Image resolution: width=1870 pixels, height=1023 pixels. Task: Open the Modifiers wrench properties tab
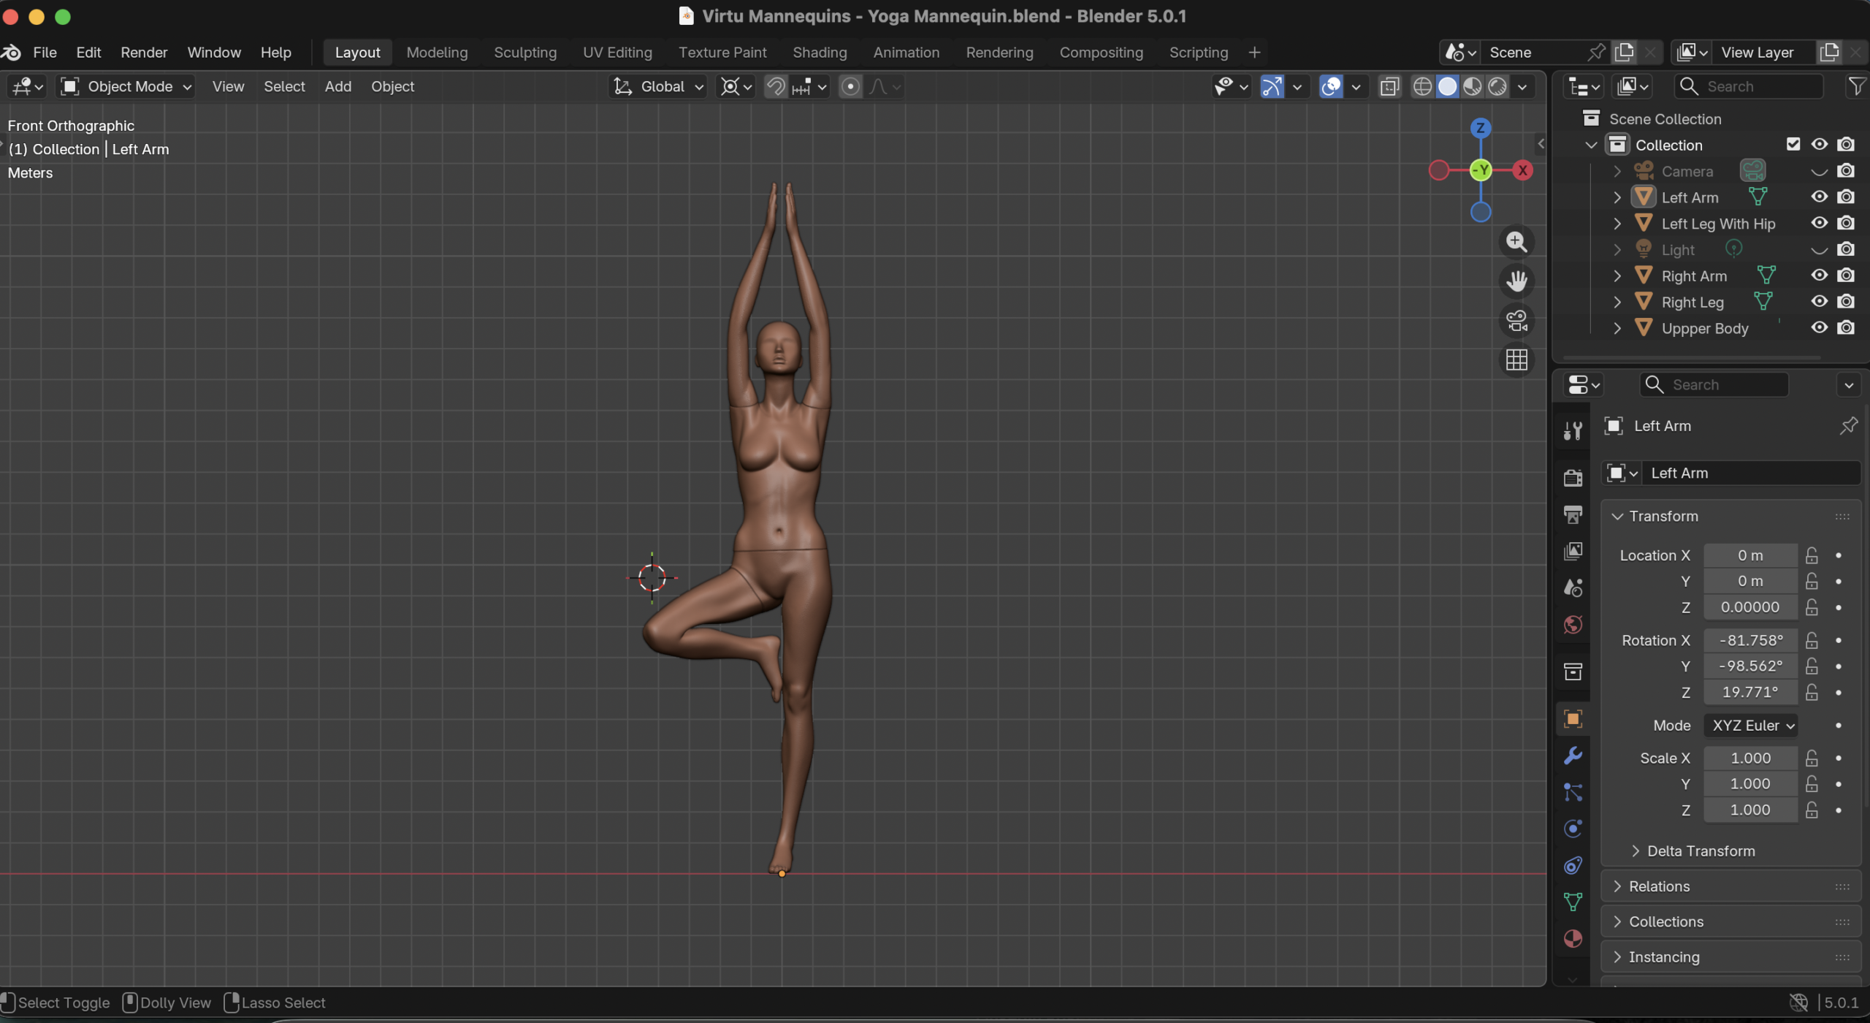pyautogui.click(x=1573, y=756)
